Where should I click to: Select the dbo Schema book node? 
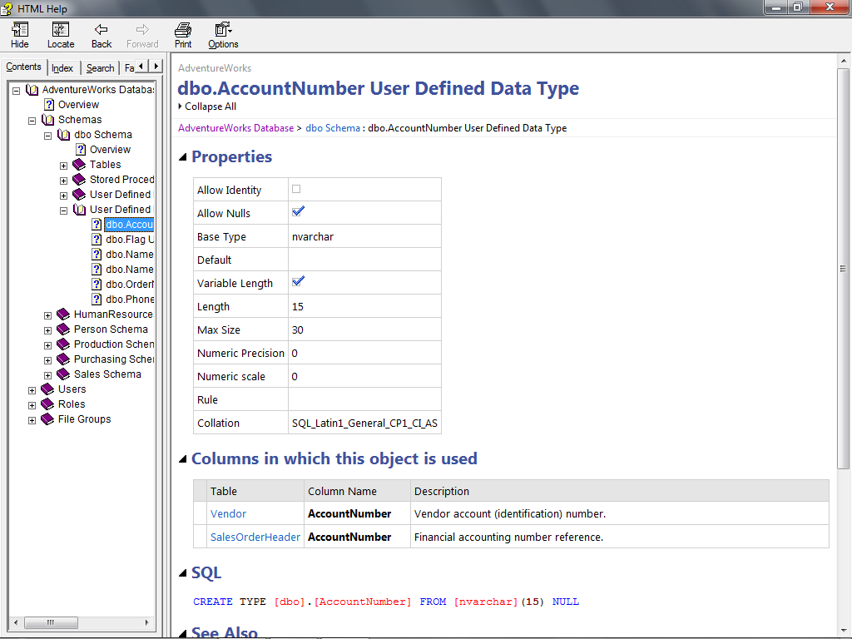point(103,134)
